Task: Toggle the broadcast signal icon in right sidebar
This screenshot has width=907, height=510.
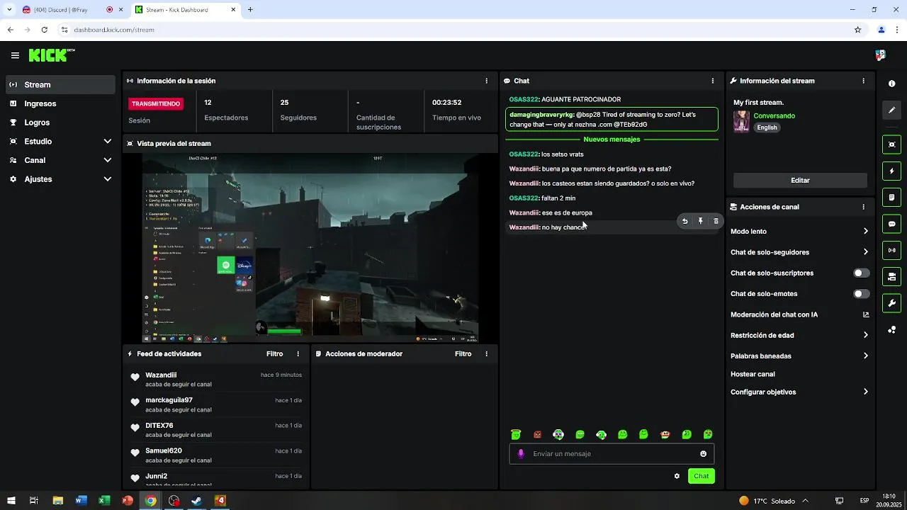Action: 891,250
